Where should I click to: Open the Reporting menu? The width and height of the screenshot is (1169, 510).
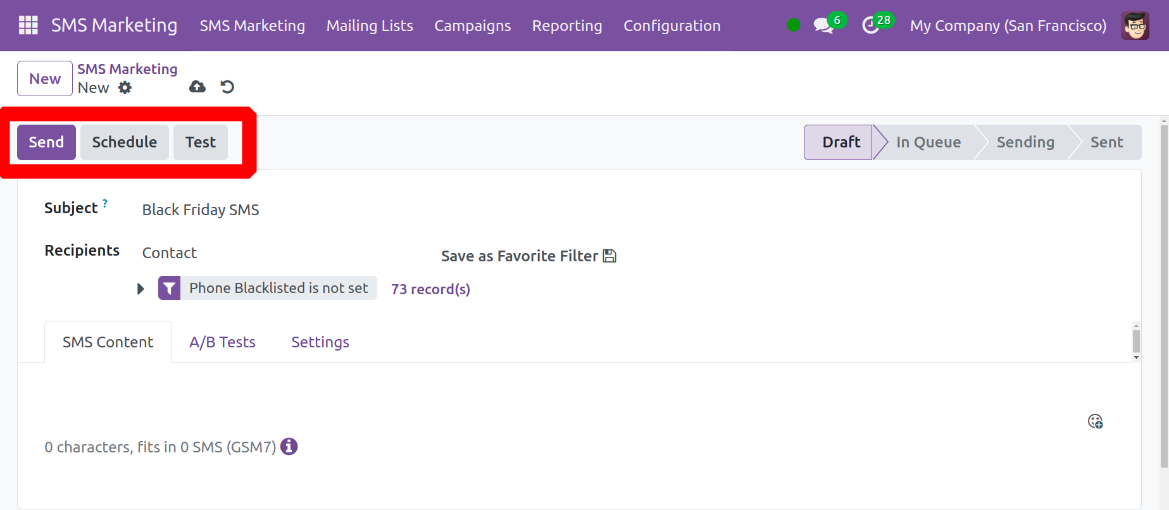coord(566,26)
